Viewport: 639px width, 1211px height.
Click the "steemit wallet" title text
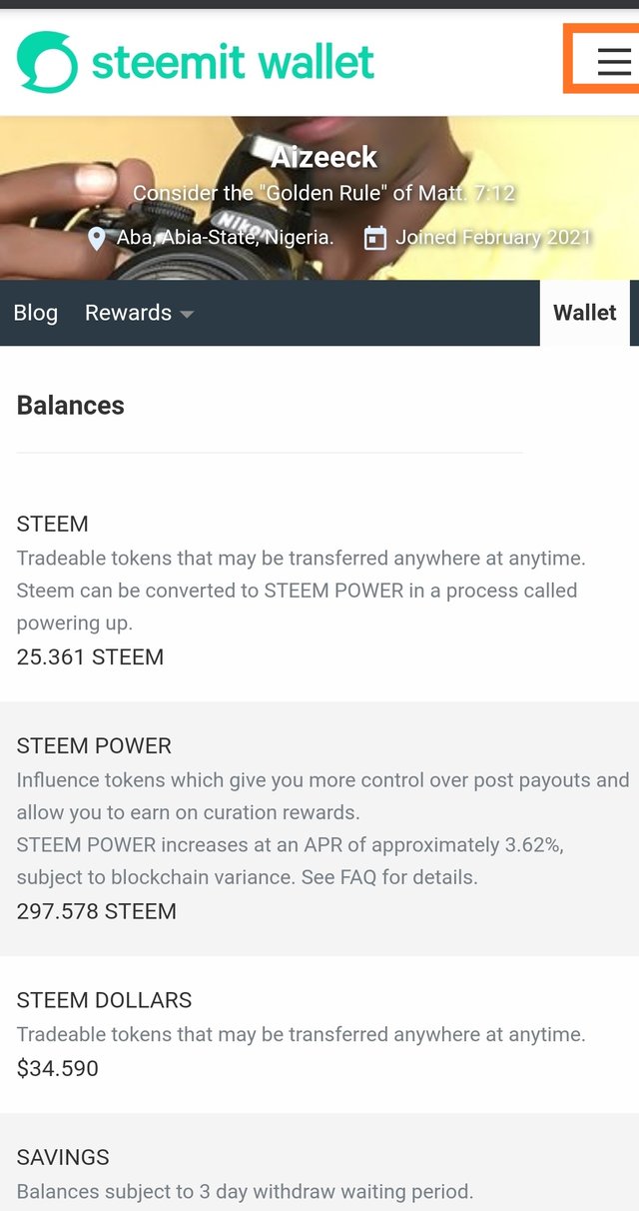coord(233,62)
